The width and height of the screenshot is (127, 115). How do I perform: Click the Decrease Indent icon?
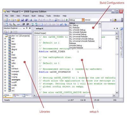point(23,24)
